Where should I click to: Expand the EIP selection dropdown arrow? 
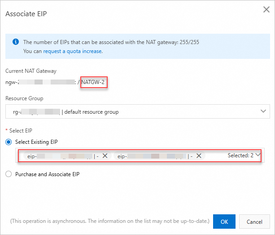[x=258, y=155]
